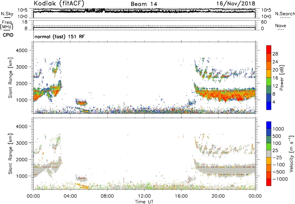Click the '28' tick on power colorbar

pyautogui.click(x=275, y=54)
